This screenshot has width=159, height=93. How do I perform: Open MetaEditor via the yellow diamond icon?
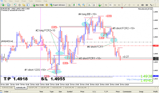pyautogui.click(x=47, y=5)
